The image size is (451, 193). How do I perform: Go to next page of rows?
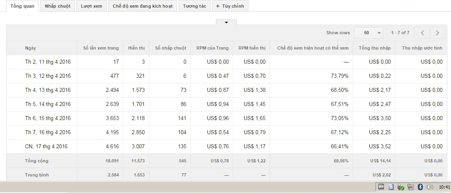[437, 33]
